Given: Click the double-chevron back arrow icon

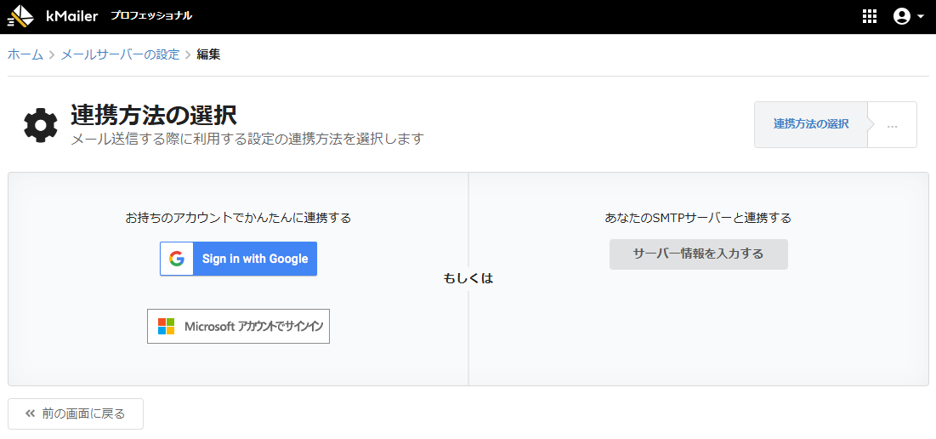Looking at the screenshot, I should pos(31,413).
